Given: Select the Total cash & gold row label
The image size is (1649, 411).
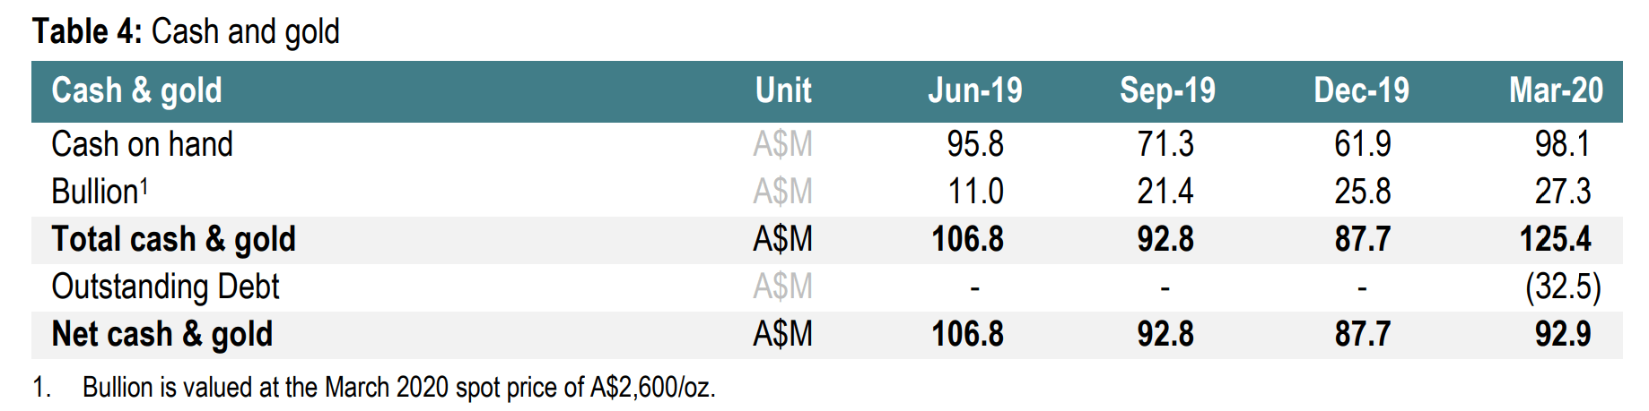Looking at the screenshot, I should (173, 239).
